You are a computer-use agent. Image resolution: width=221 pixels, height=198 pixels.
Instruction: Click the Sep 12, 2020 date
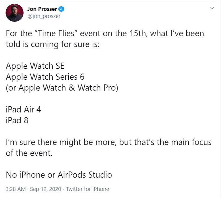pos(46,189)
